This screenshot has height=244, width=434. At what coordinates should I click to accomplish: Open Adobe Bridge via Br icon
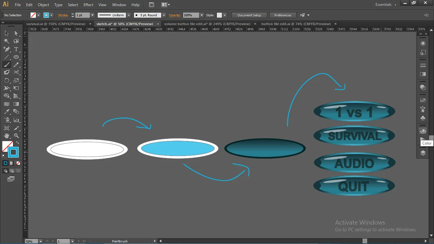pyautogui.click(x=152, y=5)
